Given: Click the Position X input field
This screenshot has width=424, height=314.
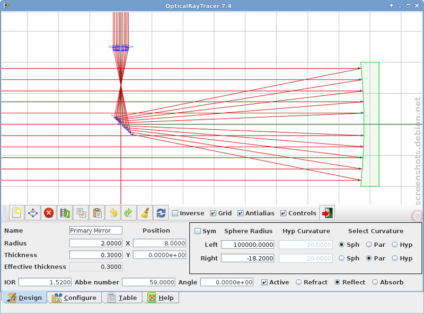Looking at the screenshot, I should pos(160,243).
